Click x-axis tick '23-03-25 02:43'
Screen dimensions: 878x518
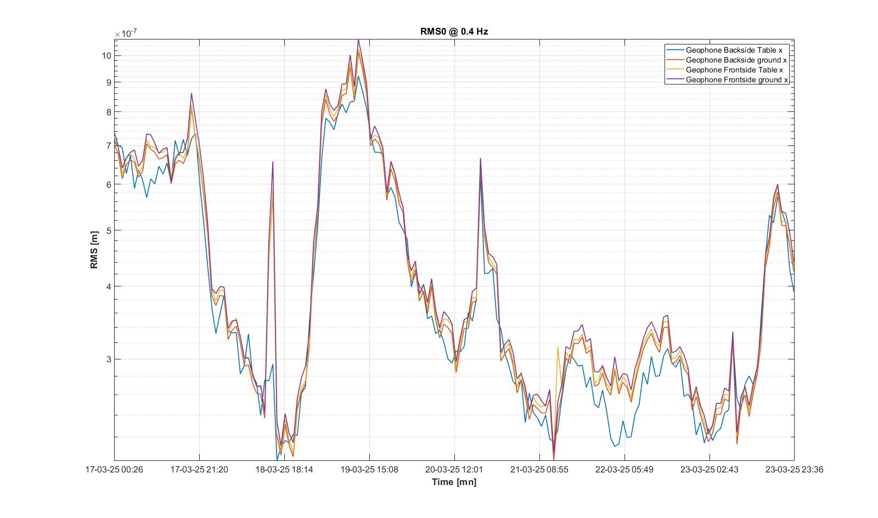(x=710, y=469)
